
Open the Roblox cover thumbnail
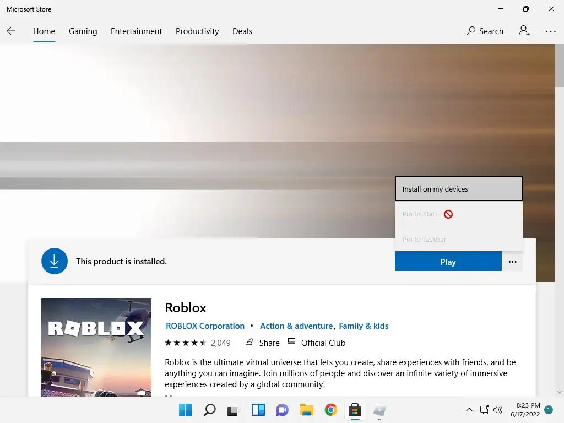[x=96, y=347]
